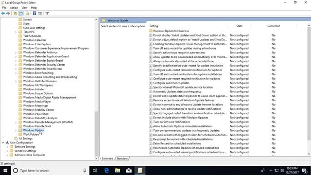Select 'Specify intranet Microsoft update service location'
Image resolution: width=311 pixels, height=175 pixels.
[x=183, y=87]
